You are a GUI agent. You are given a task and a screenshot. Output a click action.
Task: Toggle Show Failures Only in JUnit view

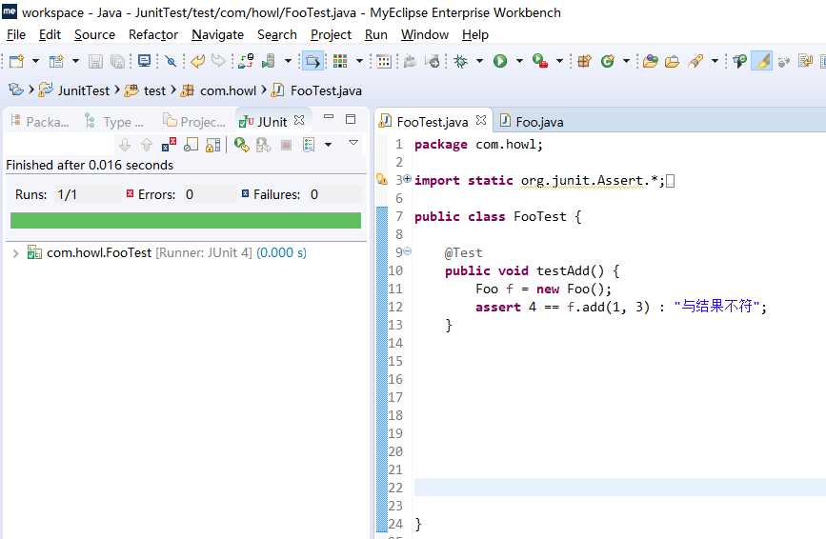[x=169, y=144]
